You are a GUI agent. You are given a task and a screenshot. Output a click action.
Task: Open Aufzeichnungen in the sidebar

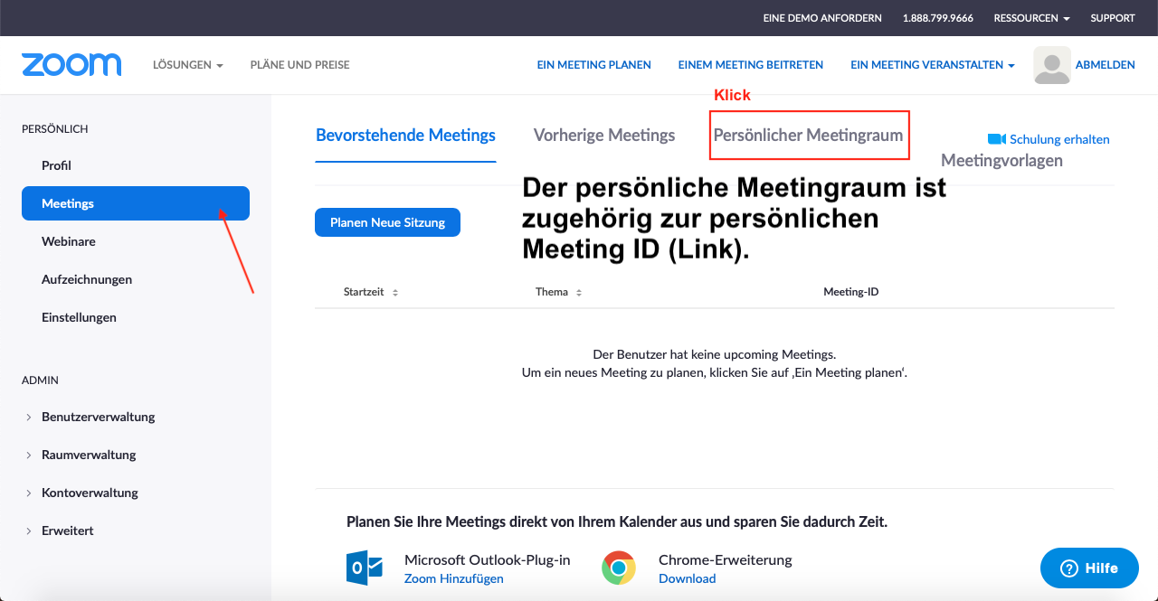pos(87,279)
